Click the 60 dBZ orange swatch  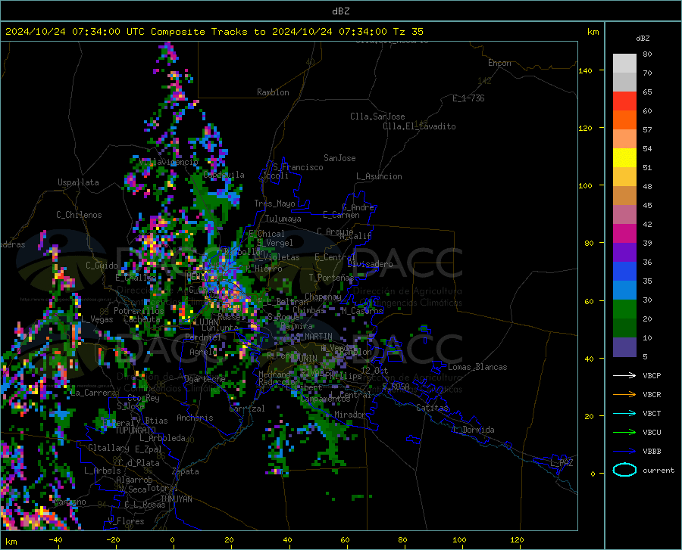[x=624, y=120]
